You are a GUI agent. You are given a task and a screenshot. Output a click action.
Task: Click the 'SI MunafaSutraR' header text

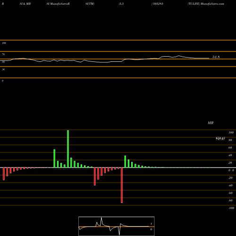(58, 4)
